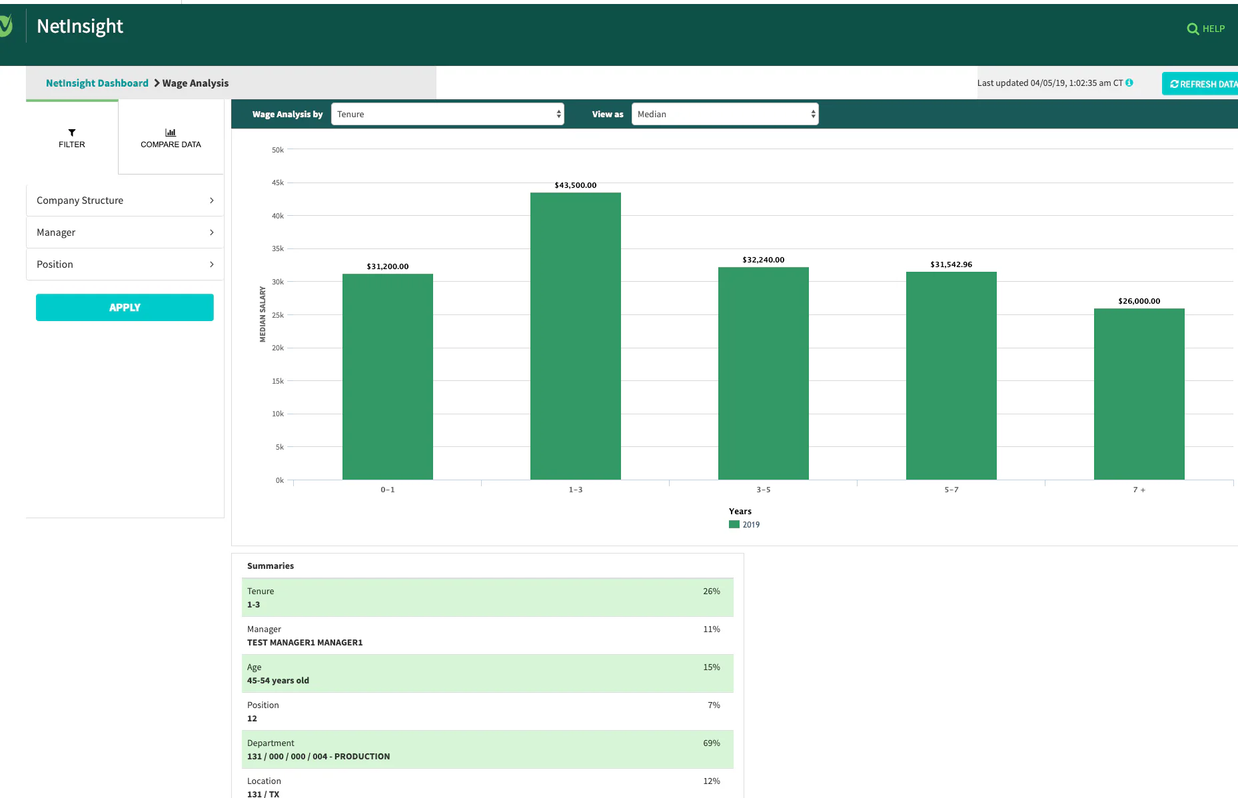1238x798 pixels.
Task: Go to NetInsight Dashboard breadcrumb link
Action: pos(97,83)
